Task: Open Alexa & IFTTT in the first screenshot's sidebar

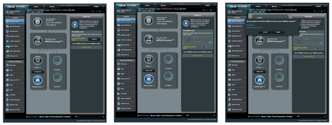Action: (x=15, y=80)
